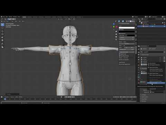
Task: Click the red X axis on navigation gizmo
Action: point(117,27)
